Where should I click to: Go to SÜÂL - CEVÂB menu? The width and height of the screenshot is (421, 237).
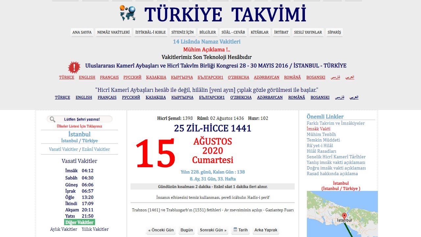click(233, 32)
